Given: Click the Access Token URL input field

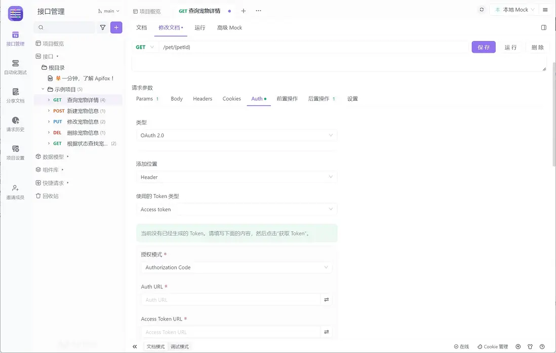Looking at the screenshot, I should point(231,332).
